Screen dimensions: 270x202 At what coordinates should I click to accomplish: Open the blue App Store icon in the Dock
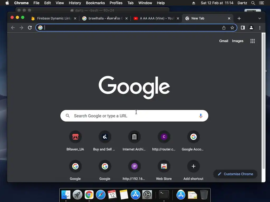(x=135, y=195)
